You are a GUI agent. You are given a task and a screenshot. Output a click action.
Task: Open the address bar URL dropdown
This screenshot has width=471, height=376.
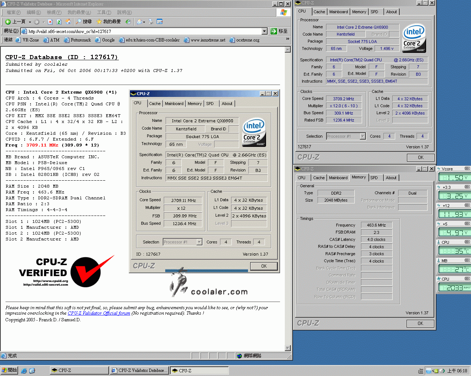pyautogui.click(x=265, y=31)
